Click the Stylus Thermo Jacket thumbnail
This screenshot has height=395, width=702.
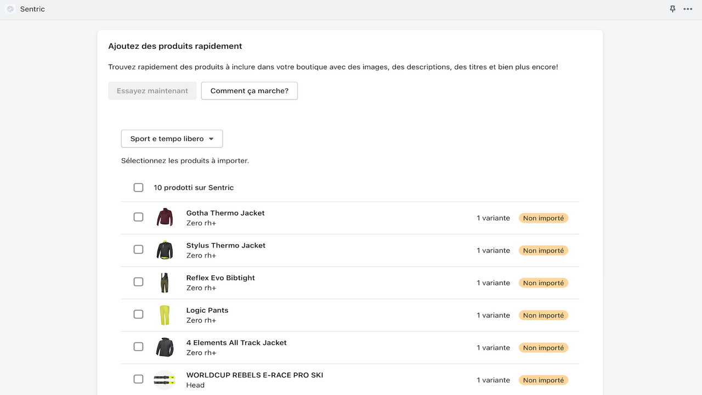165,250
